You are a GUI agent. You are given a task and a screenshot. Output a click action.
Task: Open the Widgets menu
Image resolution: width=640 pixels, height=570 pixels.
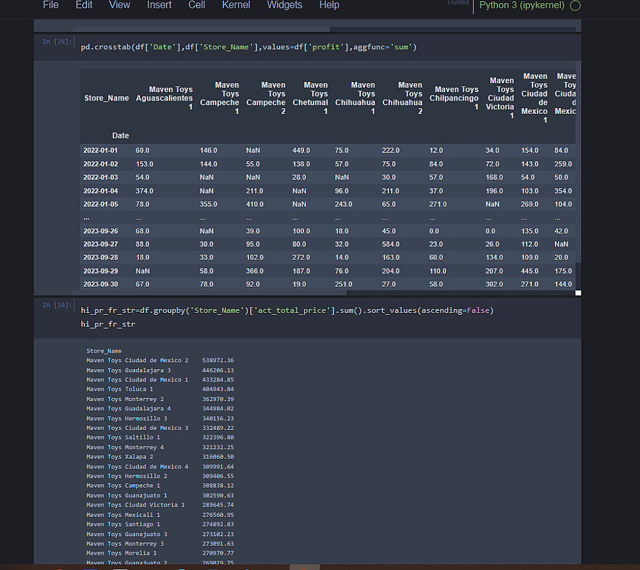click(285, 5)
